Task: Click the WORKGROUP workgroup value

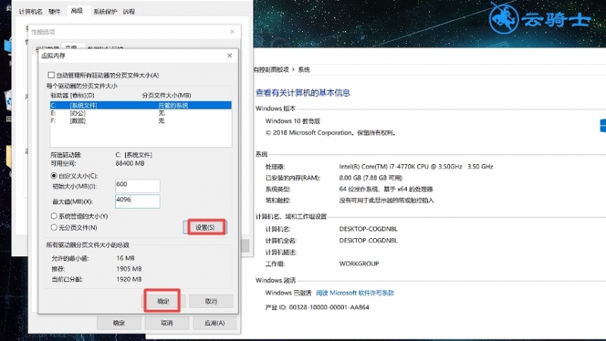Action: click(x=358, y=263)
